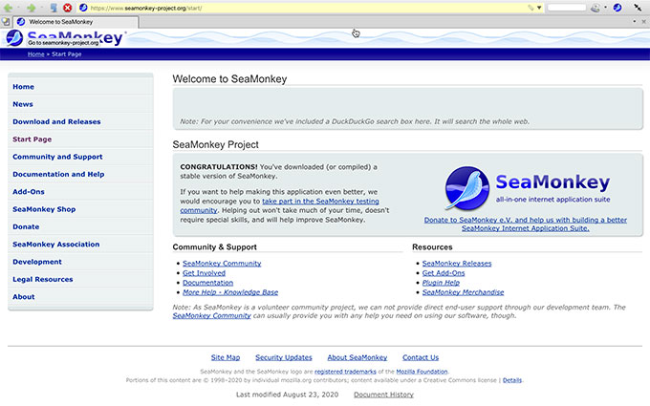Go forward with the green right arrow
Viewport: 650px width, 406px height.
tap(31, 8)
